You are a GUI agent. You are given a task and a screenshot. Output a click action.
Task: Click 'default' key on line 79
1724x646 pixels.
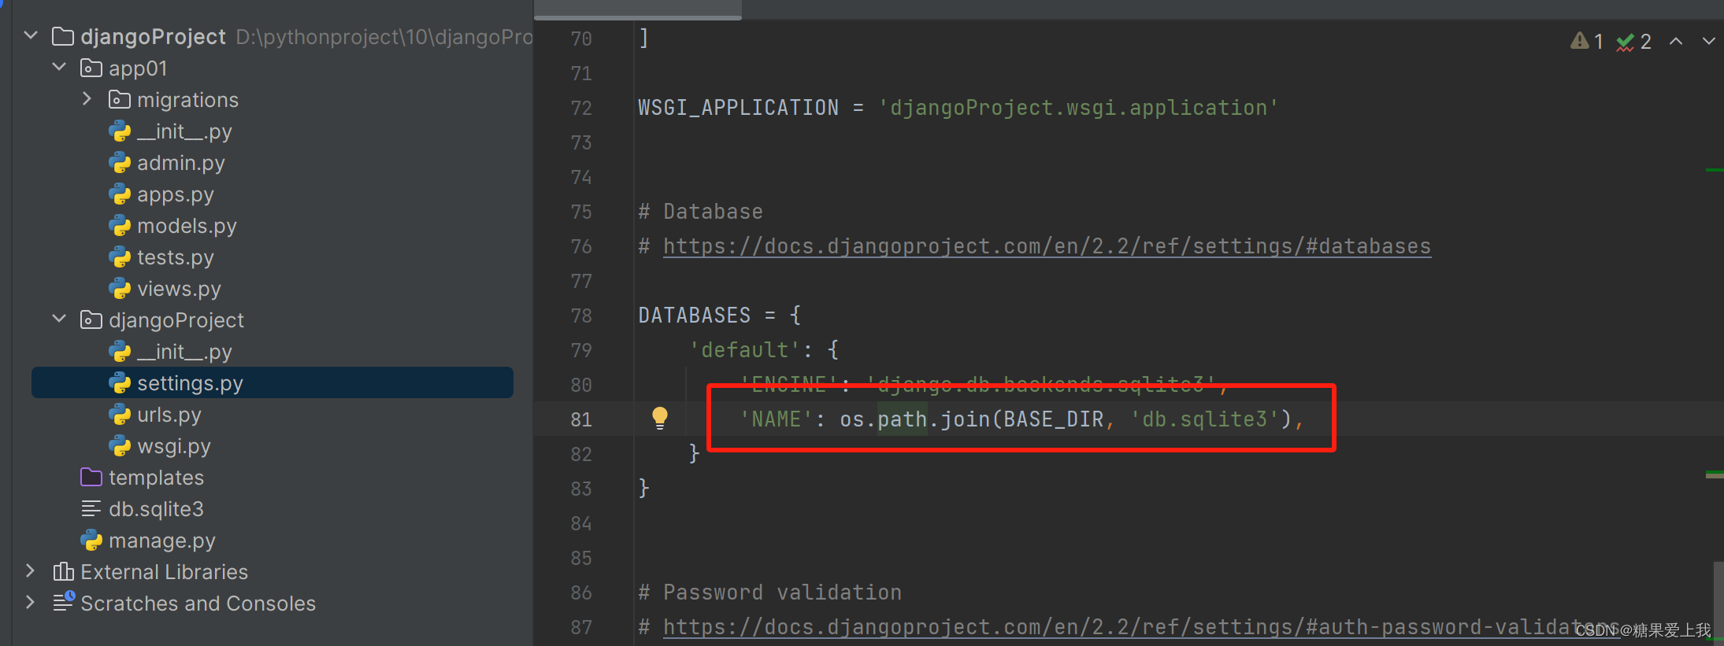[x=744, y=350]
